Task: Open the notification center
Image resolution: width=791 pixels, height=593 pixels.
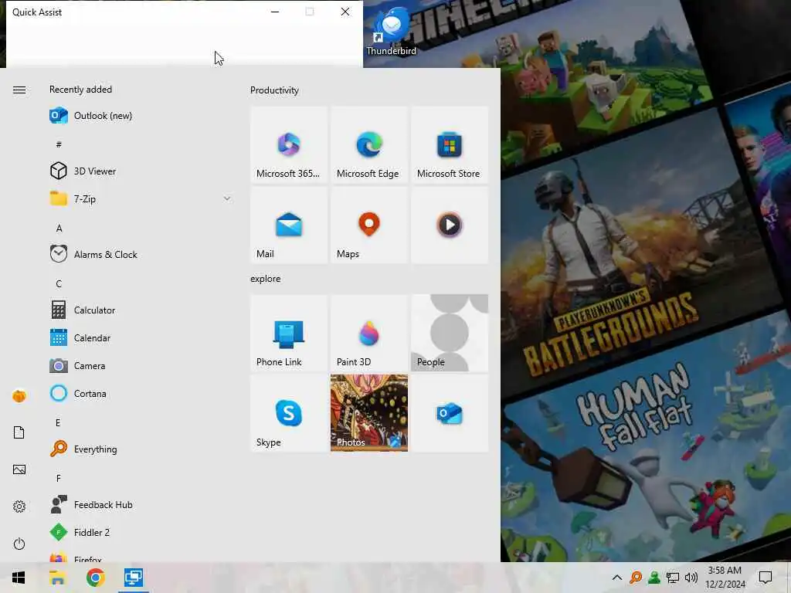Action: point(766,578)
